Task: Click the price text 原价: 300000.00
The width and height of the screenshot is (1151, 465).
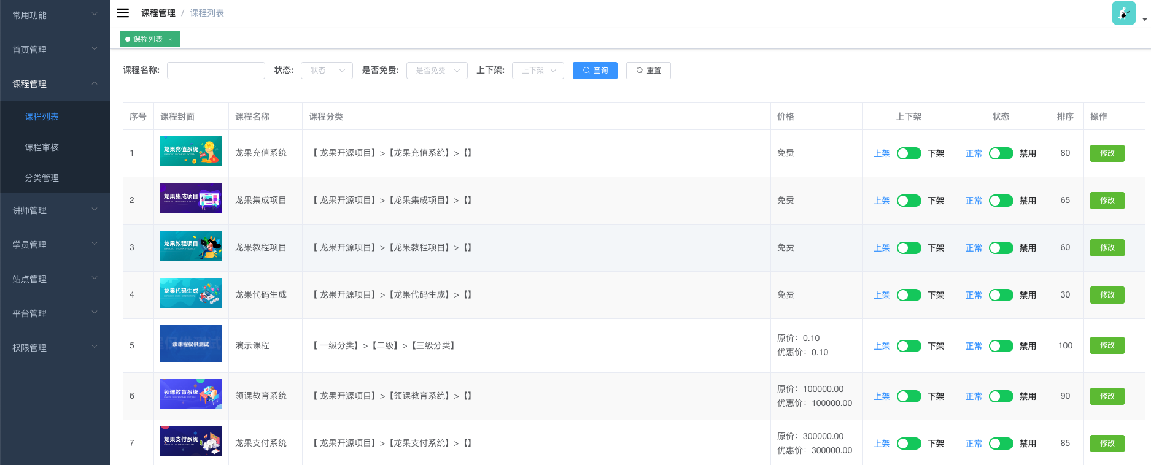Action: tap(810, 436)
